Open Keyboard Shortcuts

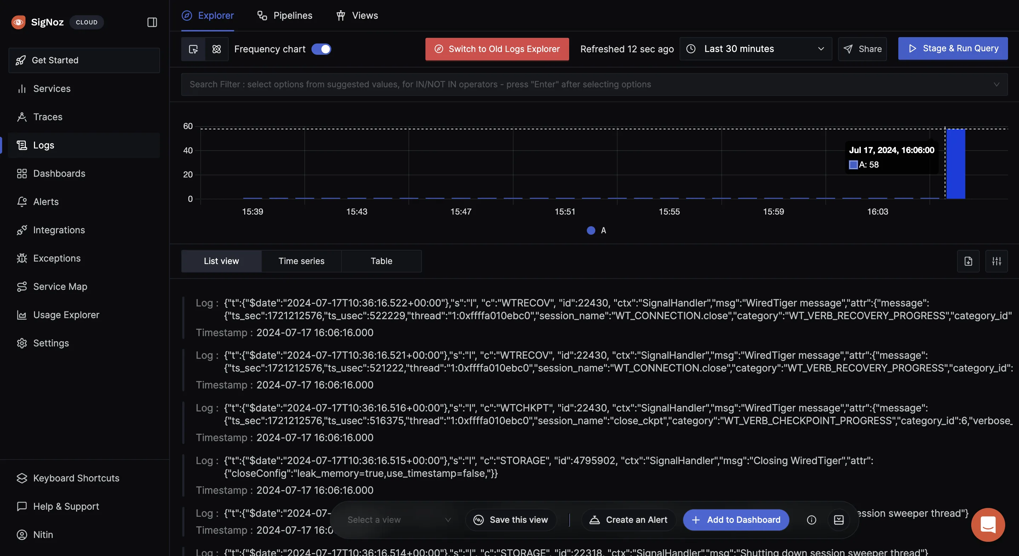pos(84,478)
